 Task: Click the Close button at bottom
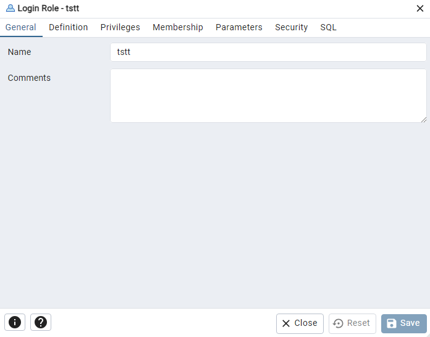pos(300,323)
